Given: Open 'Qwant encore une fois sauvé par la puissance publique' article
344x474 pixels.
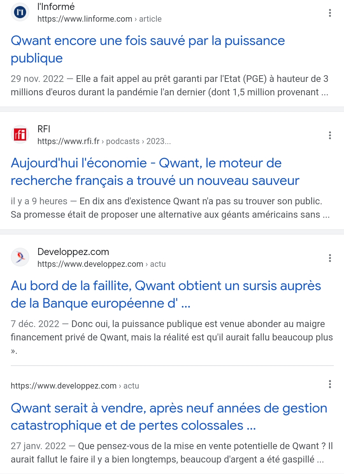Looking at the screenshot, I should (x=148, y=49).
